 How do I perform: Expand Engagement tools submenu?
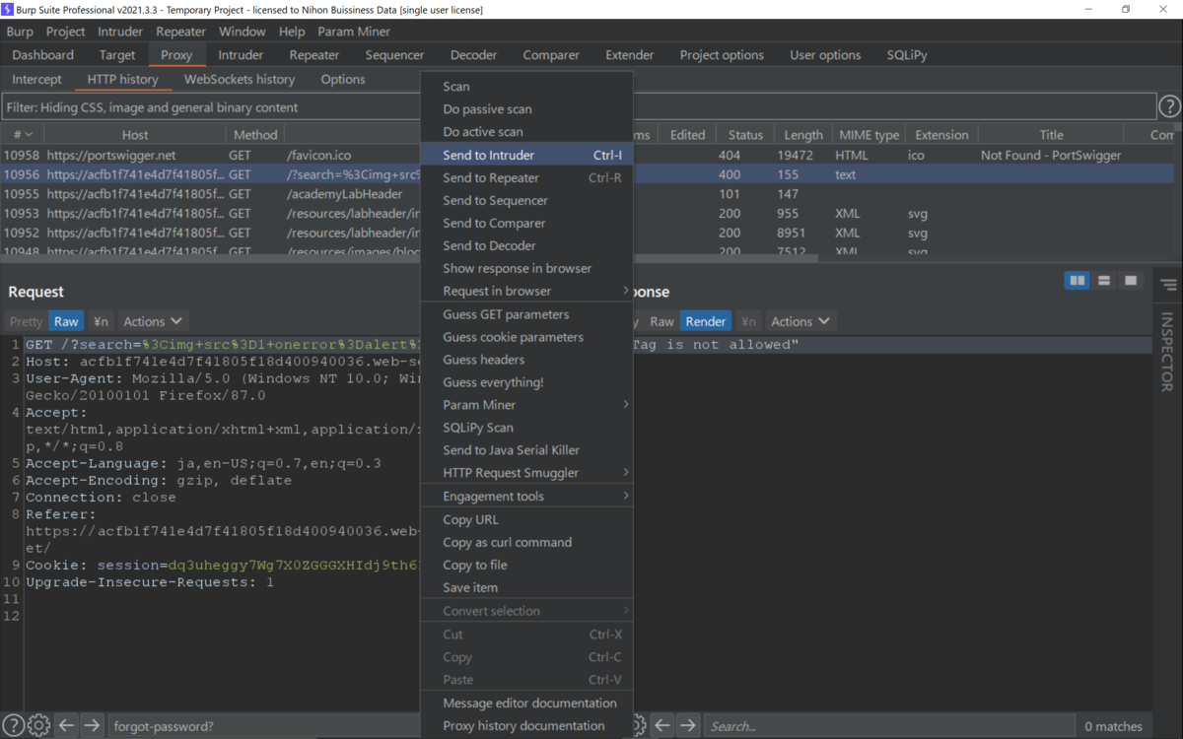click(526, 497)
